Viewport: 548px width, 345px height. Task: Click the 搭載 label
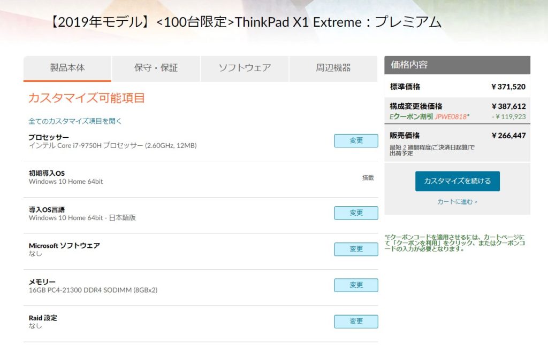click(x=368, y=178)
